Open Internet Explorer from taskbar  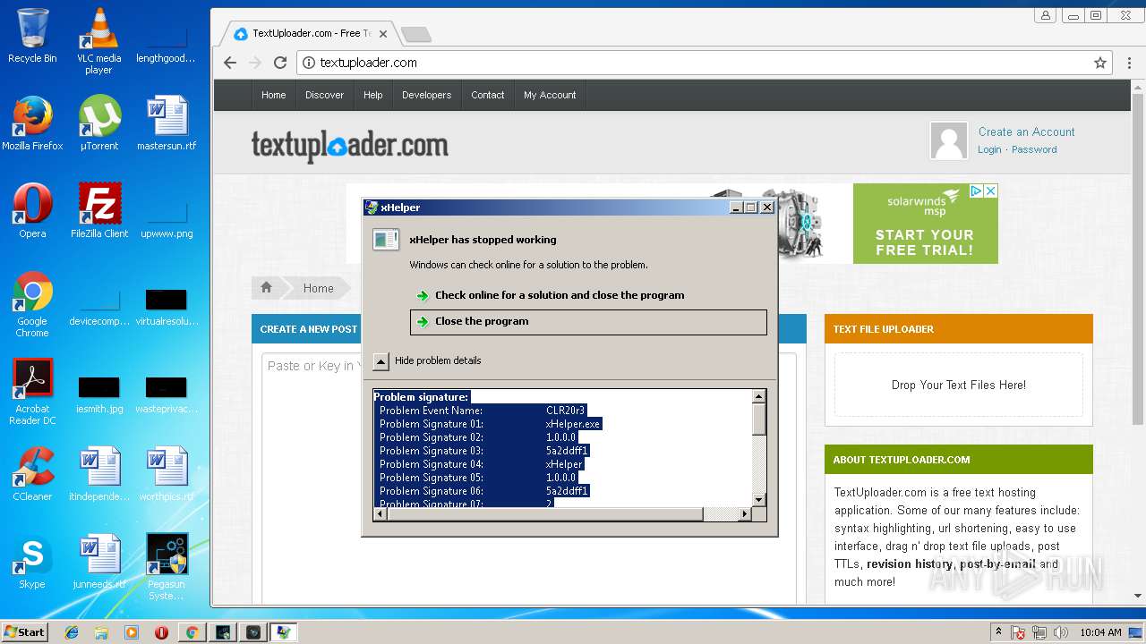(x=72, y=632)
